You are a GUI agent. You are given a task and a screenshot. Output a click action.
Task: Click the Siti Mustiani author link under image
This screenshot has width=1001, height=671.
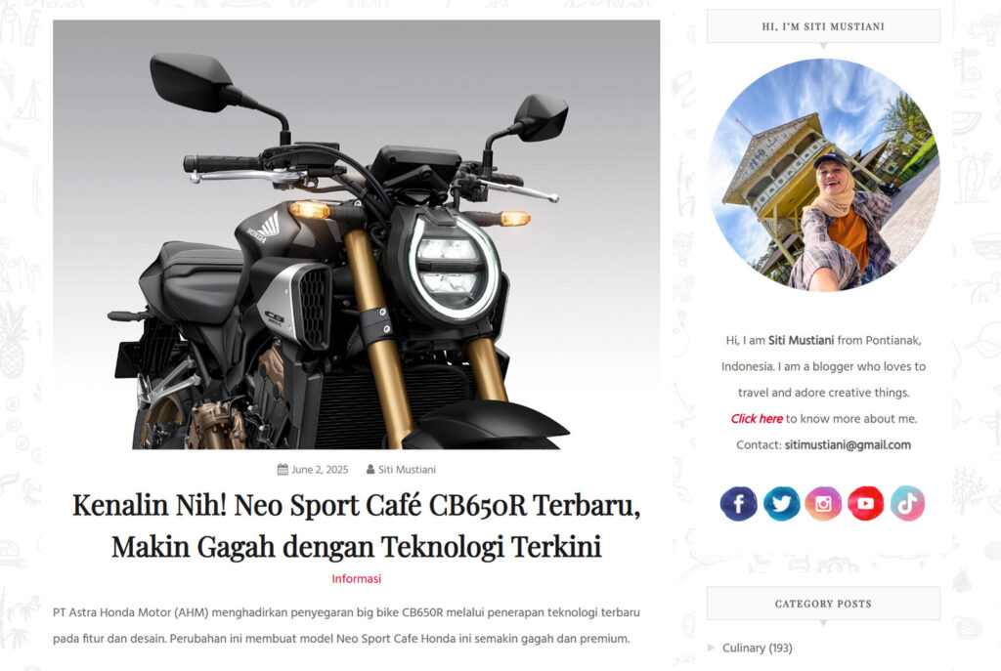pos(407,470)
